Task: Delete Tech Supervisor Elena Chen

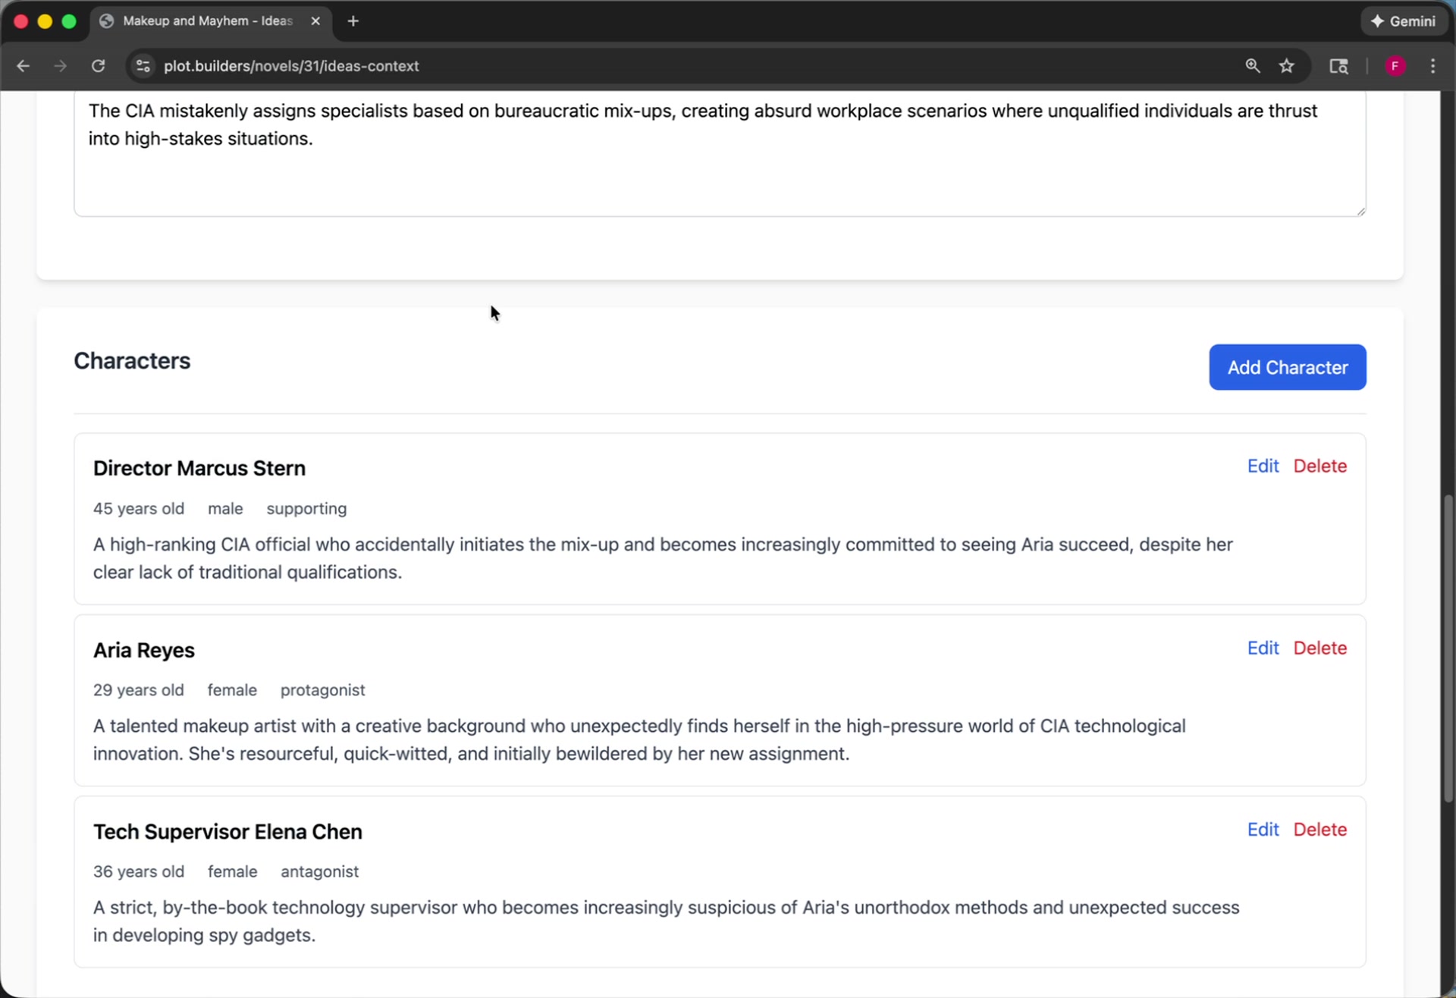Action: (1319, 829)
